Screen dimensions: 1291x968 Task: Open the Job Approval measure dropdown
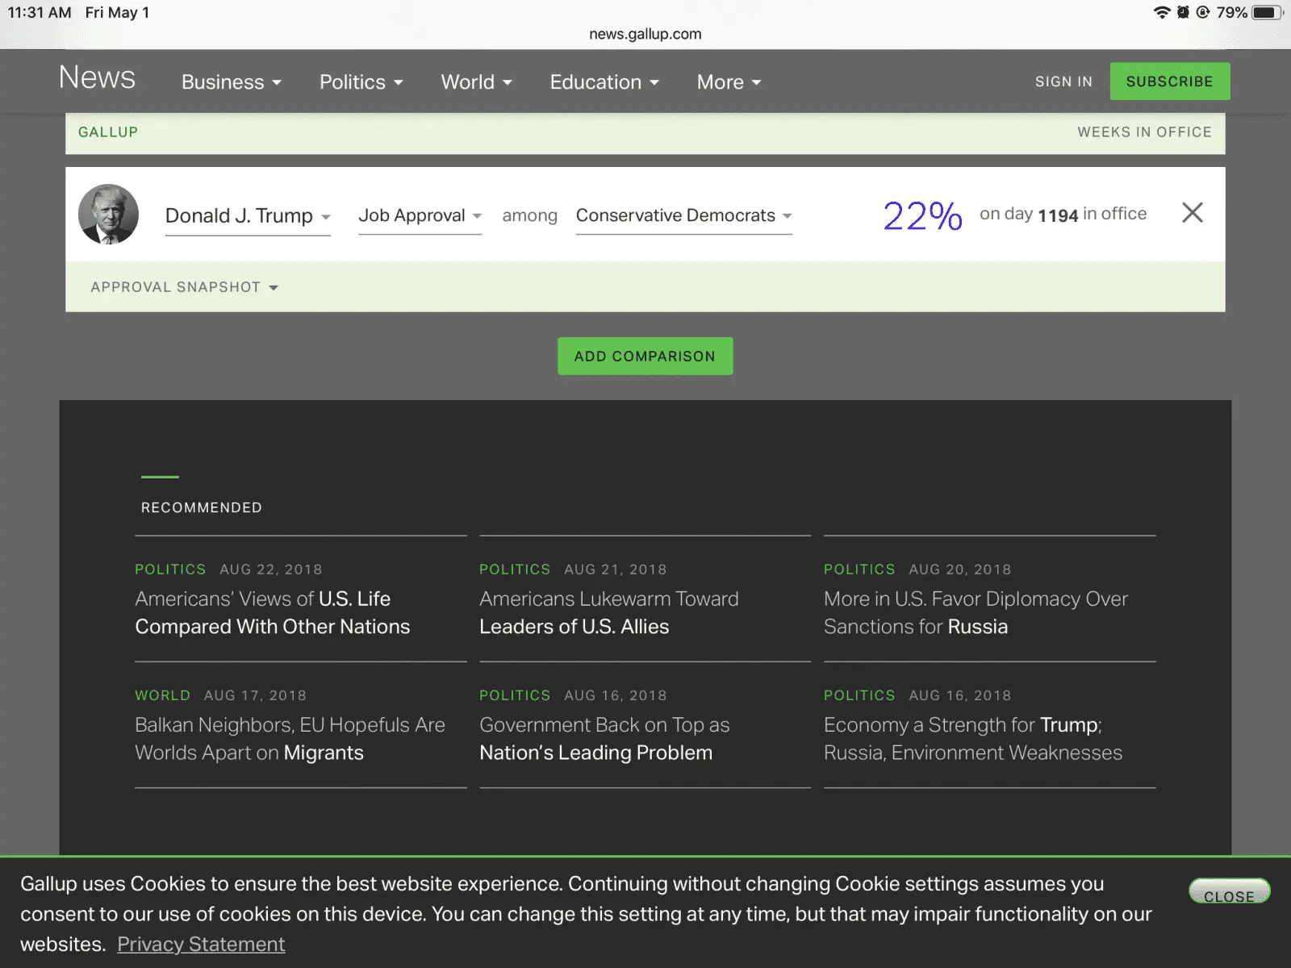pyautogui.click(x=420, y=216)
